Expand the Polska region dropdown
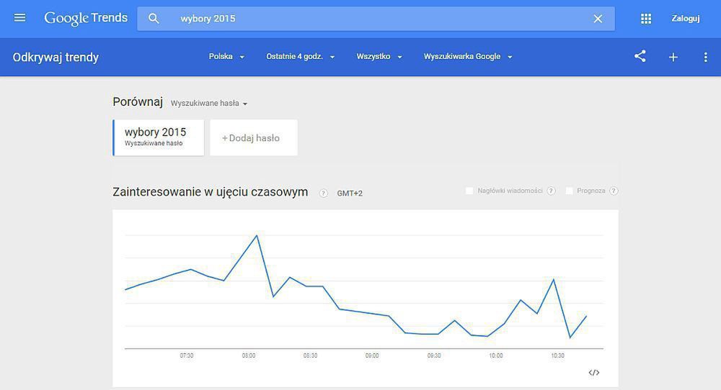The width and height of the screenshot is (721, 390). tap(226, 57)
